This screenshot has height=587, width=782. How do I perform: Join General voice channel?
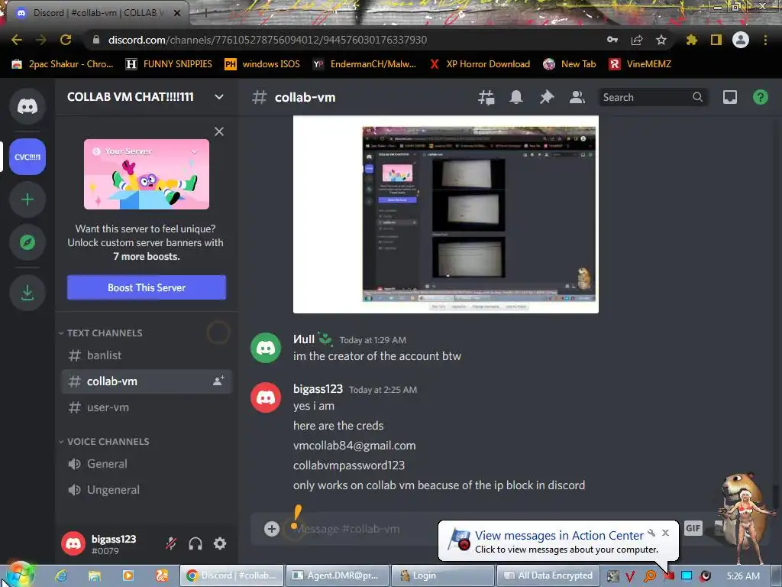pos(147,464)
